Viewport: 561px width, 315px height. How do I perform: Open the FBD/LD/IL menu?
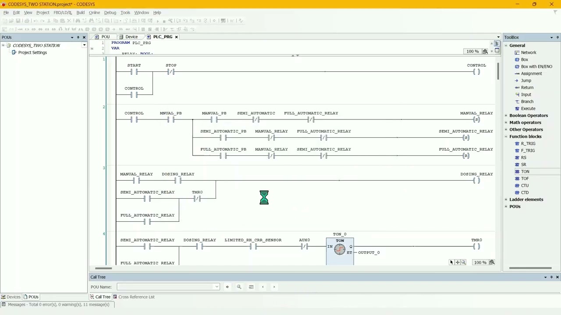click(63, 13)
